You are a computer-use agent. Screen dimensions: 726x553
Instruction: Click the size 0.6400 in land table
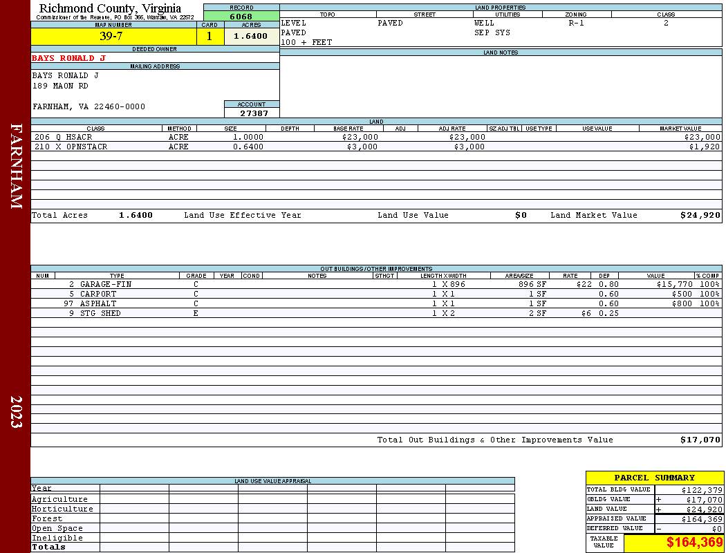click(x=248, y=147)
